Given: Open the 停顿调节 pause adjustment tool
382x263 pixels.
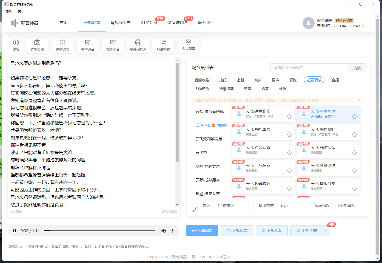Looking at the screenshot, I should pyautogui.click(x=62, y=45).
